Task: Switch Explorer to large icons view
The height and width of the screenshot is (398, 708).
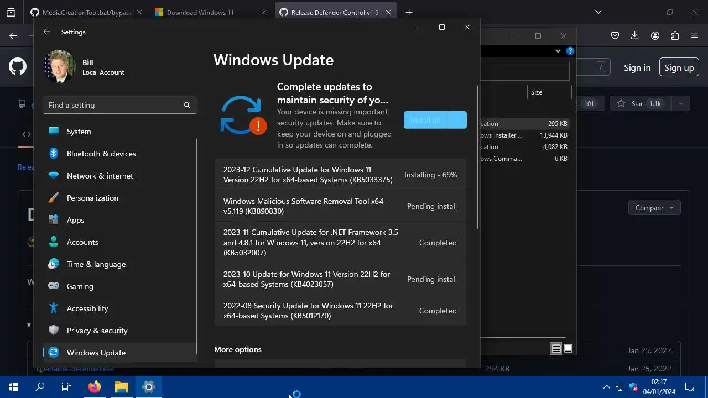Action: pos(568,348)
